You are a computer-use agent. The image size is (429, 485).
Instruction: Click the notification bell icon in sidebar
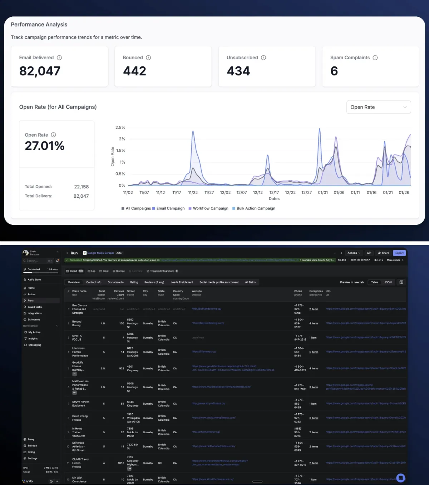[58, 261]
